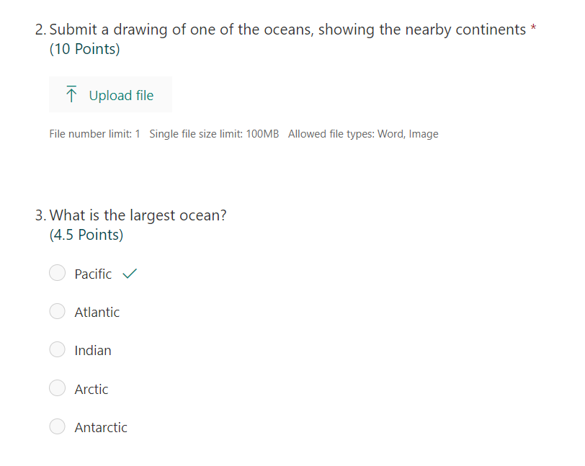
Task: Pick the Arctic radio button
Action: pyautogui.click(x=58, y=388)
